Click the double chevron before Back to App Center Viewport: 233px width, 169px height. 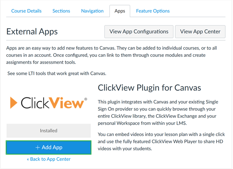click(28, 159)
